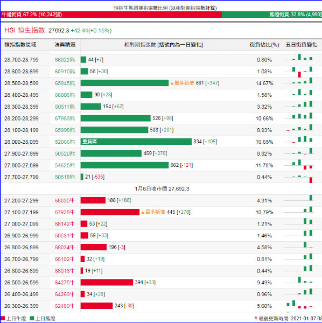Click the 65945熊 warrant link
The height and width of the screenshot is (323, 322).
pyautogui.click(x=65, y=83)
